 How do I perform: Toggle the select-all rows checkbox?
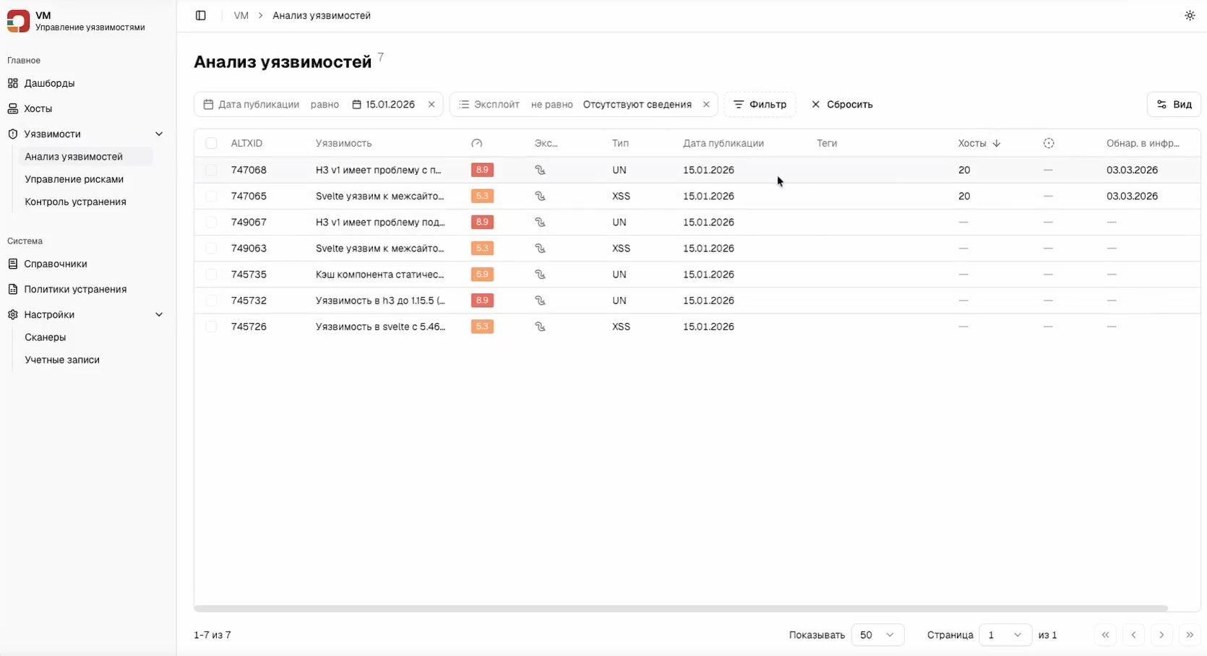click(211, 144)
